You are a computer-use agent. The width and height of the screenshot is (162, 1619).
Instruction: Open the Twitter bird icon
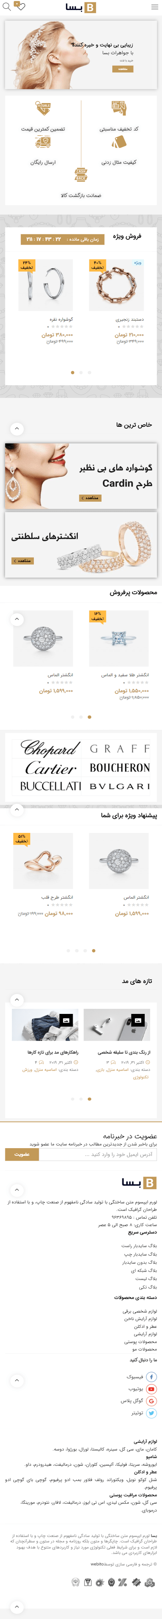[151, 1413]
